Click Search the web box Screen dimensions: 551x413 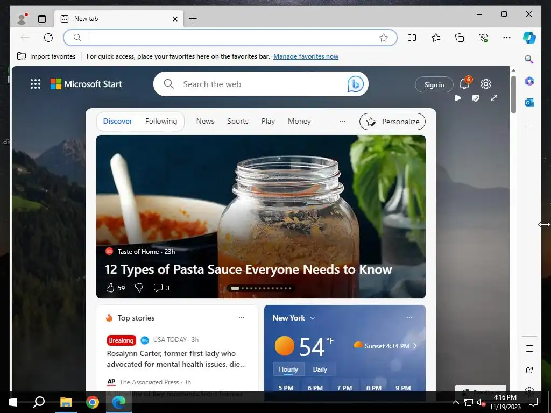pyautogui.click(x=261, y=84)
